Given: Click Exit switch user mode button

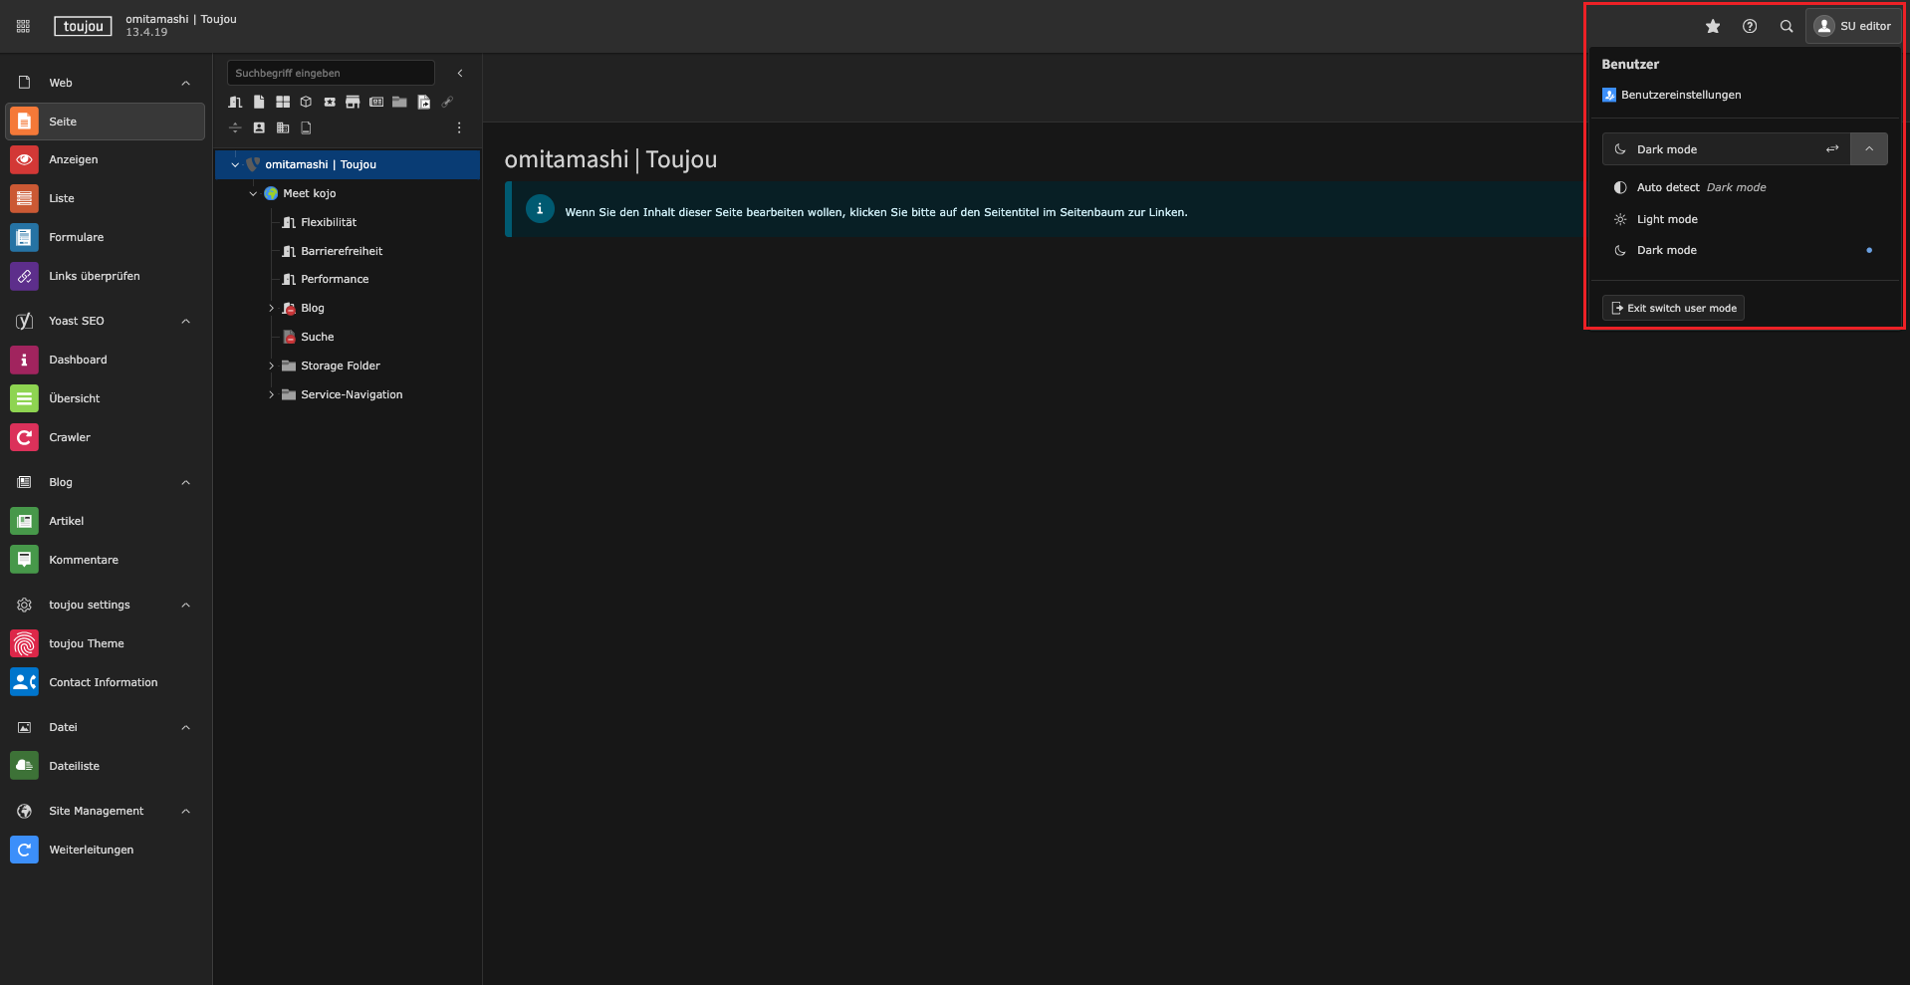Looking at the screenshot, I should point(1673,308).
